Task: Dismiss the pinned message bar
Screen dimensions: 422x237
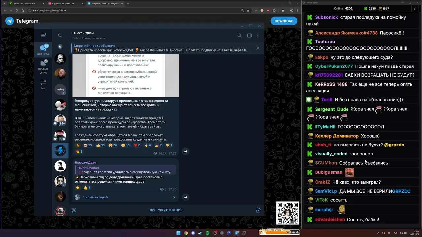Action: click(258, 48)
